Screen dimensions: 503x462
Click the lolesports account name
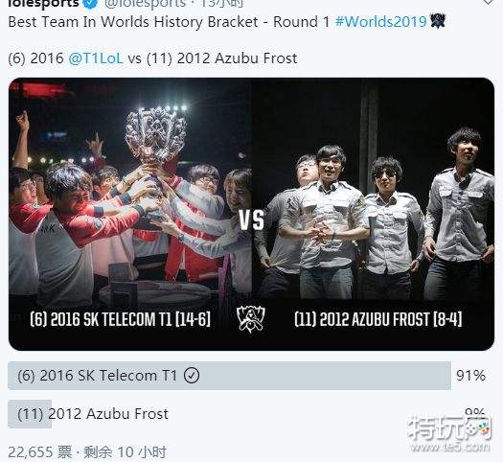pyautogui.click(x=44, y=3)
